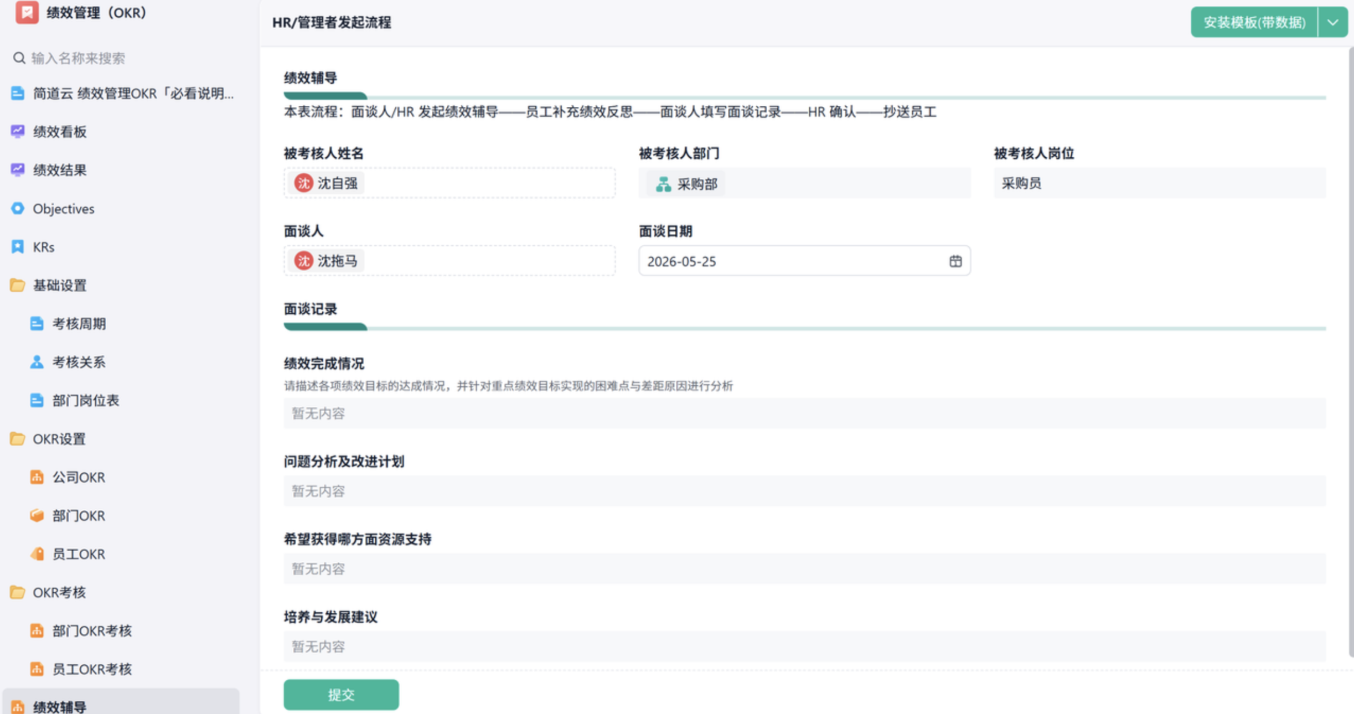Click the 沈自强 avatar badge
This screenshot has width=1354, height=714.
tap(304, 183)
